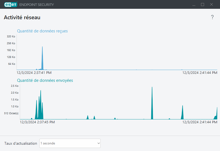Close the network activity window
220x151 pixels.
tap(211, 4)
